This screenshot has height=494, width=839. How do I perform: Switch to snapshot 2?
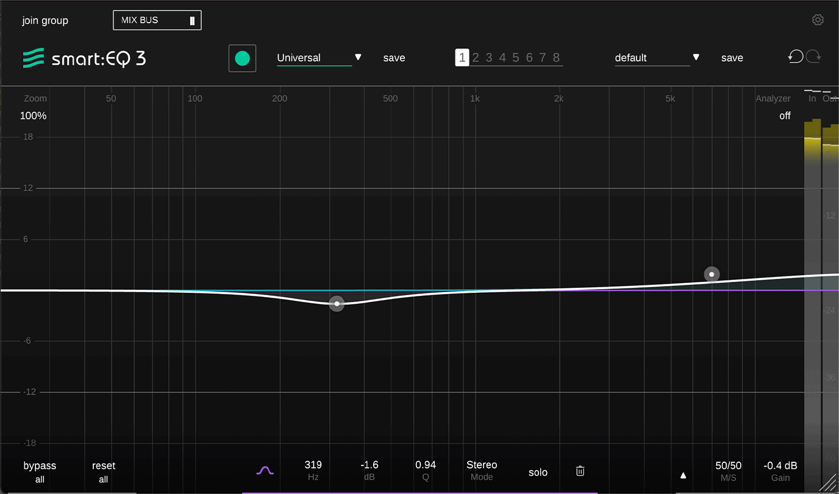point(476,57)
